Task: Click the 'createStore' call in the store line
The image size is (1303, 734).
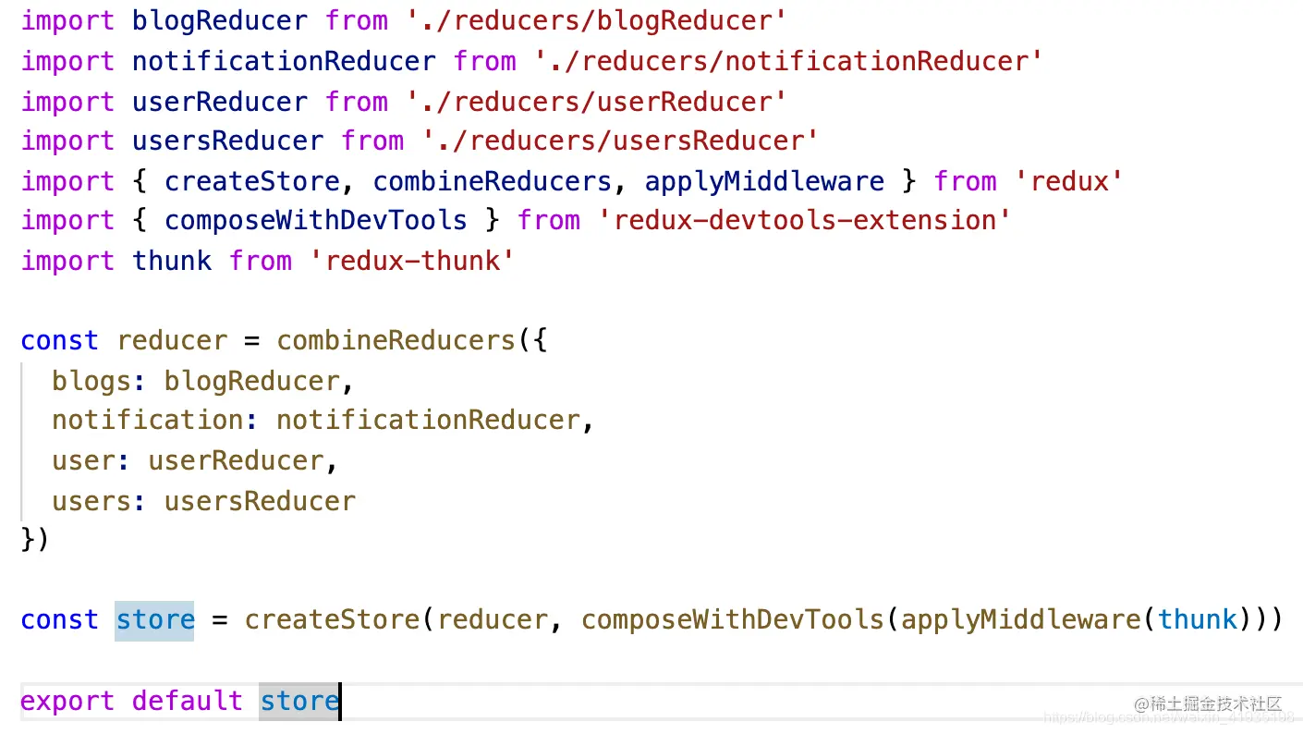Action: pos(333,620)
